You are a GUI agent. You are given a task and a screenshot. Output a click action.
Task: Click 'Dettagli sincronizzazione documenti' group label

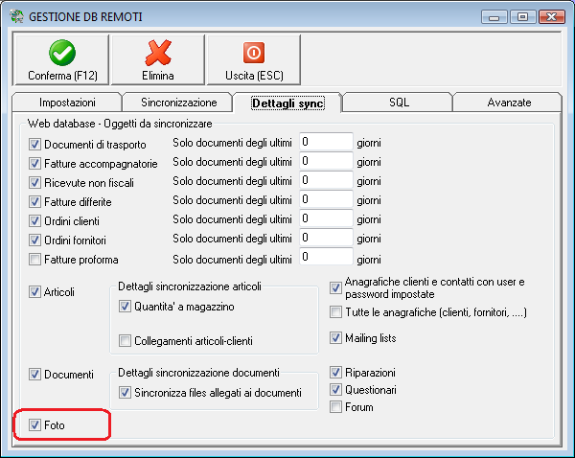198,373
